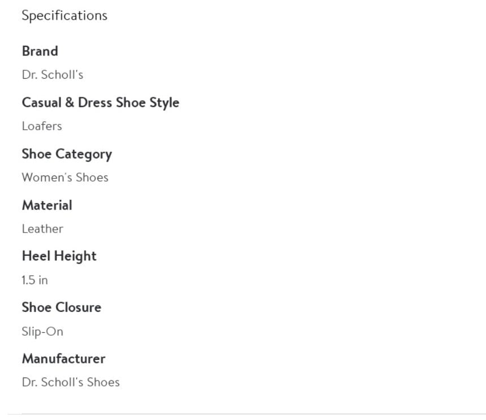Click the Specifications section heading

64,16
